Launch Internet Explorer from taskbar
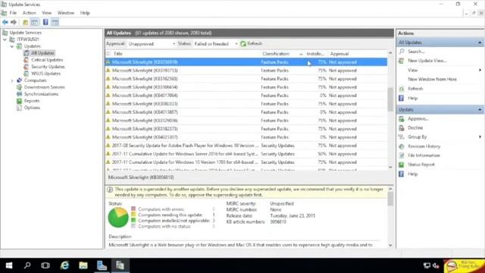 click(x=64, y=265)
